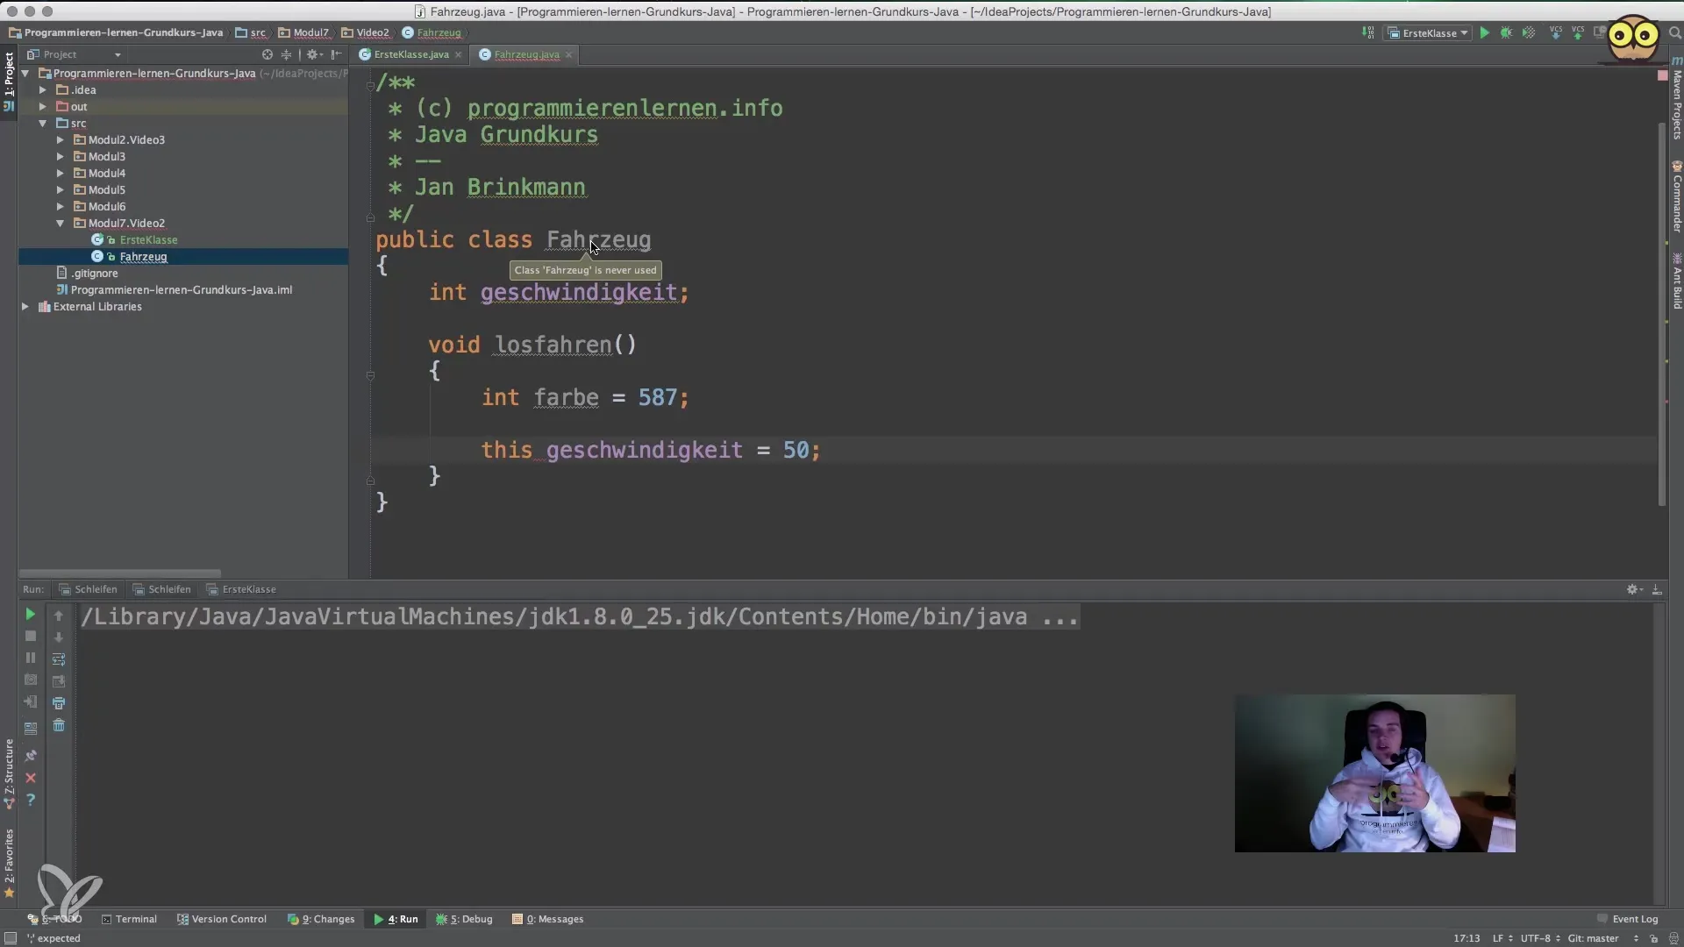This screenshot has height=947, width=1684.
Task: Collapse the Programmieren-lernen-Grundkurs-Java root node
Action: (25, 74)
